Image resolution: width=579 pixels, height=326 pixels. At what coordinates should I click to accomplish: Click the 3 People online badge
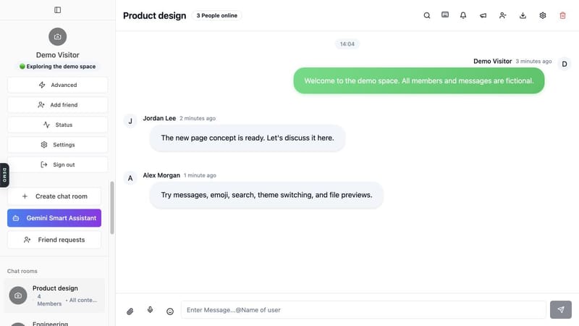coord(216,15)
